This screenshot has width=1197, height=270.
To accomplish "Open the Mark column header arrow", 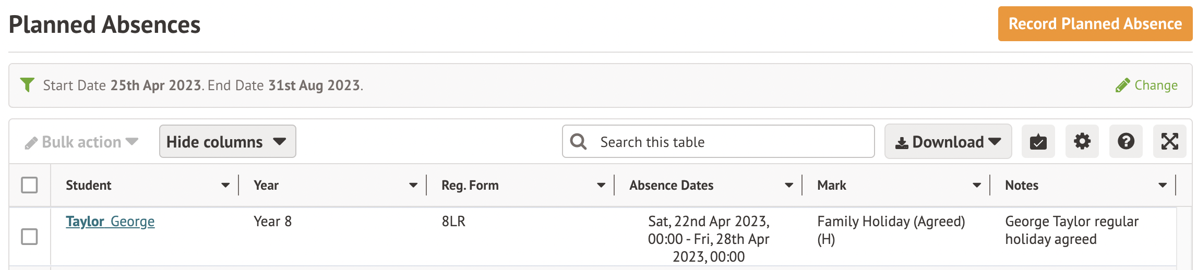I will point(977,185).
